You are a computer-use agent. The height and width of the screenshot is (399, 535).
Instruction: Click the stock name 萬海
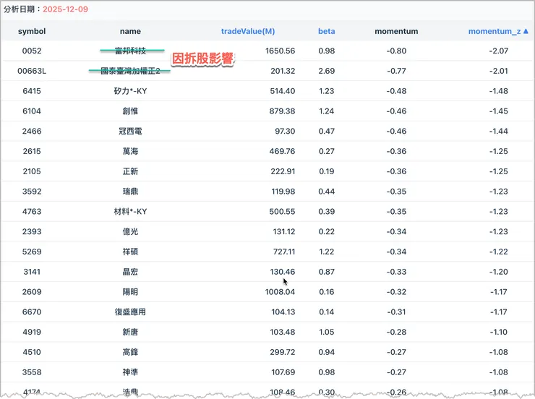(x=130, y=151)
